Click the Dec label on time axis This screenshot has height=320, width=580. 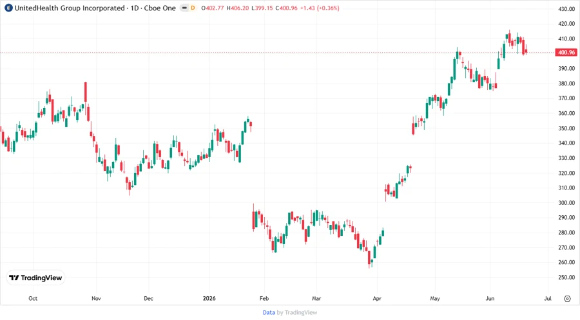(x=148, y=299)
